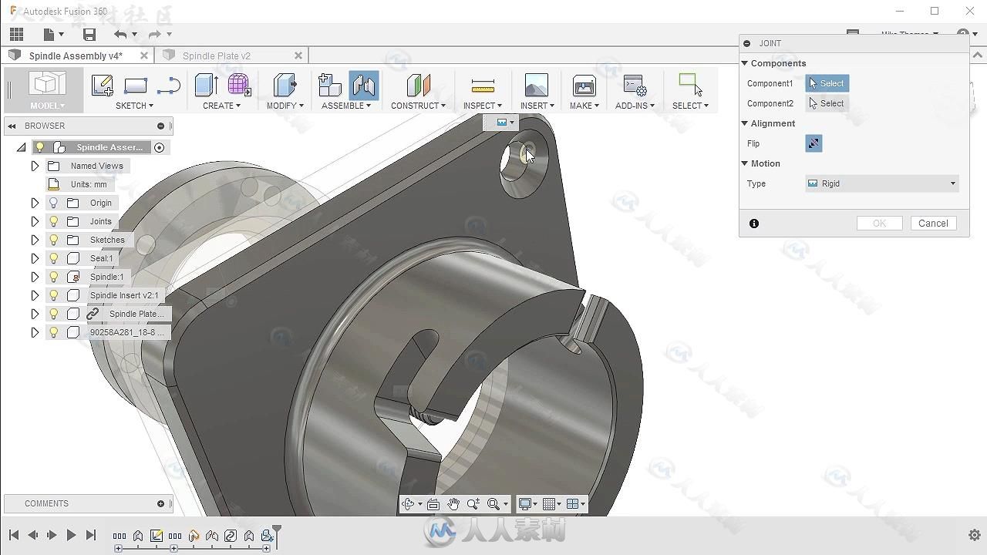Image resolution: width=987 pixels, height=555 pixels.
Task: Toggle visibility bulb of Origin folder
Action: (x=53, y=203)
